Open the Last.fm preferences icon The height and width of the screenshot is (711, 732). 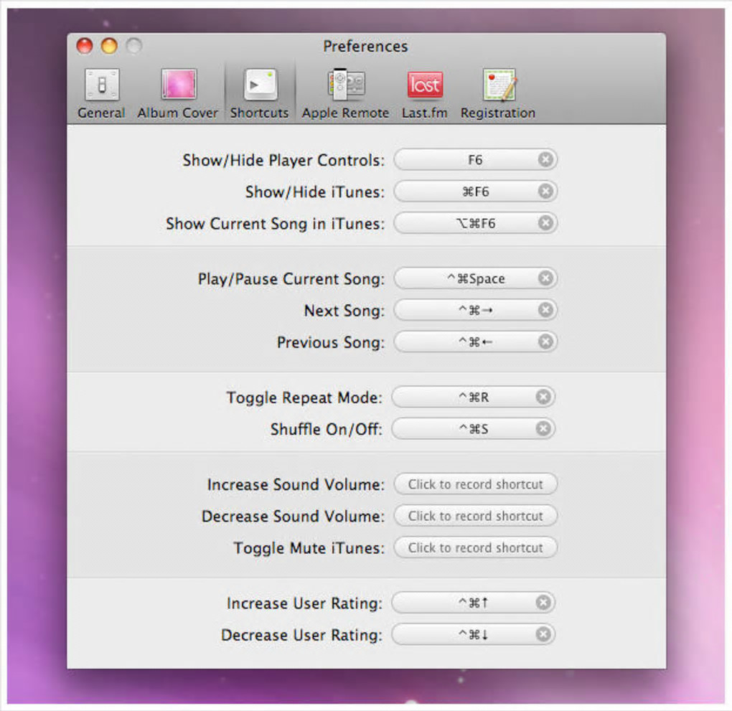[424, 86]
